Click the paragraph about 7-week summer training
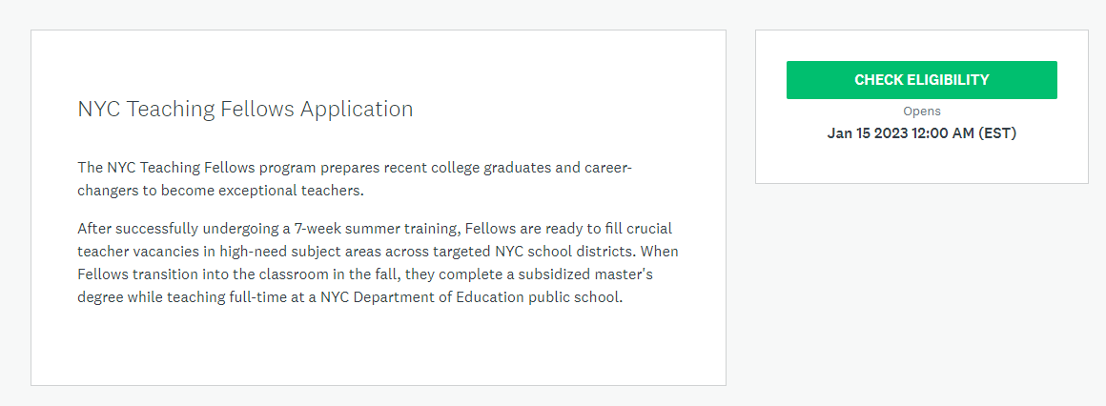1106x406 pixels. pos(378,263)
